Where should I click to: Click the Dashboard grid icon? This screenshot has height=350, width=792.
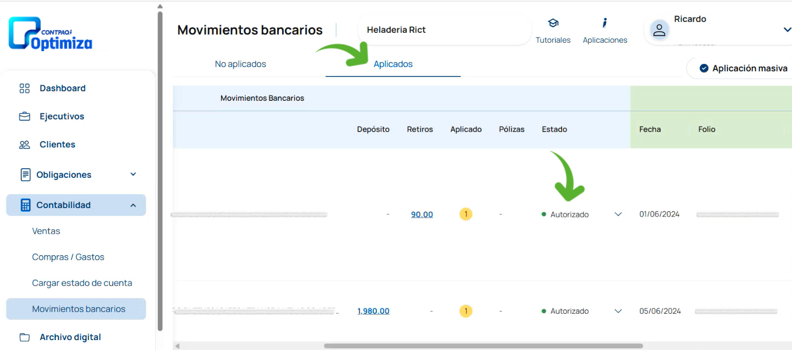coord(24,88)
